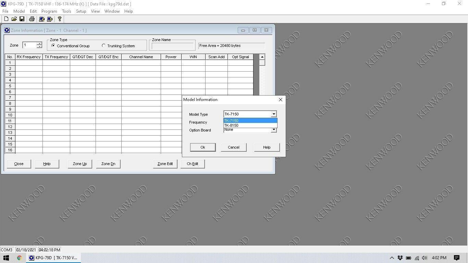
Task: Open Dropbox from the system tray
Action: [x=400, y=258]
